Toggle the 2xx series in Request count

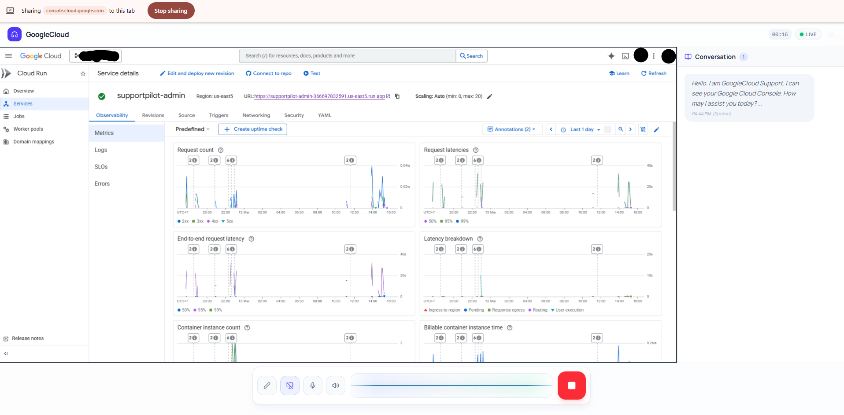pos(183,221)
